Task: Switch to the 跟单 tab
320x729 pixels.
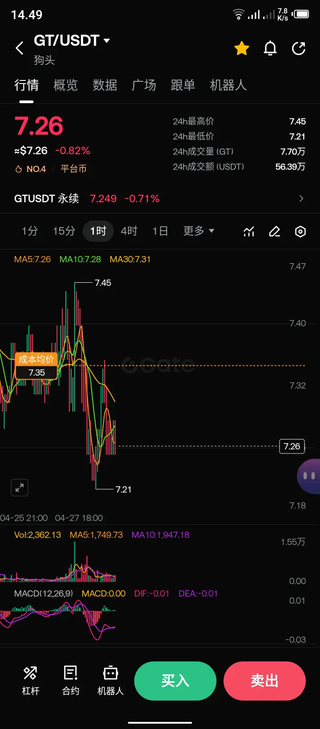Action: [x=183, y=85]
